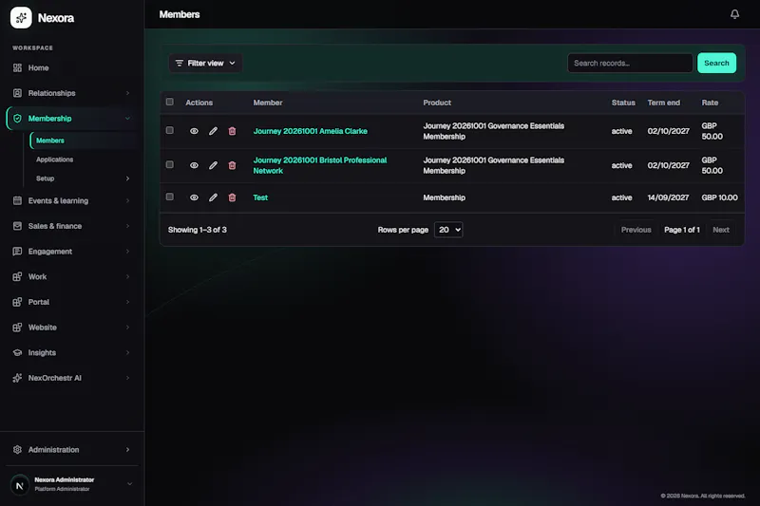Delete the Bristol Professional Network member

pos(232,165)
